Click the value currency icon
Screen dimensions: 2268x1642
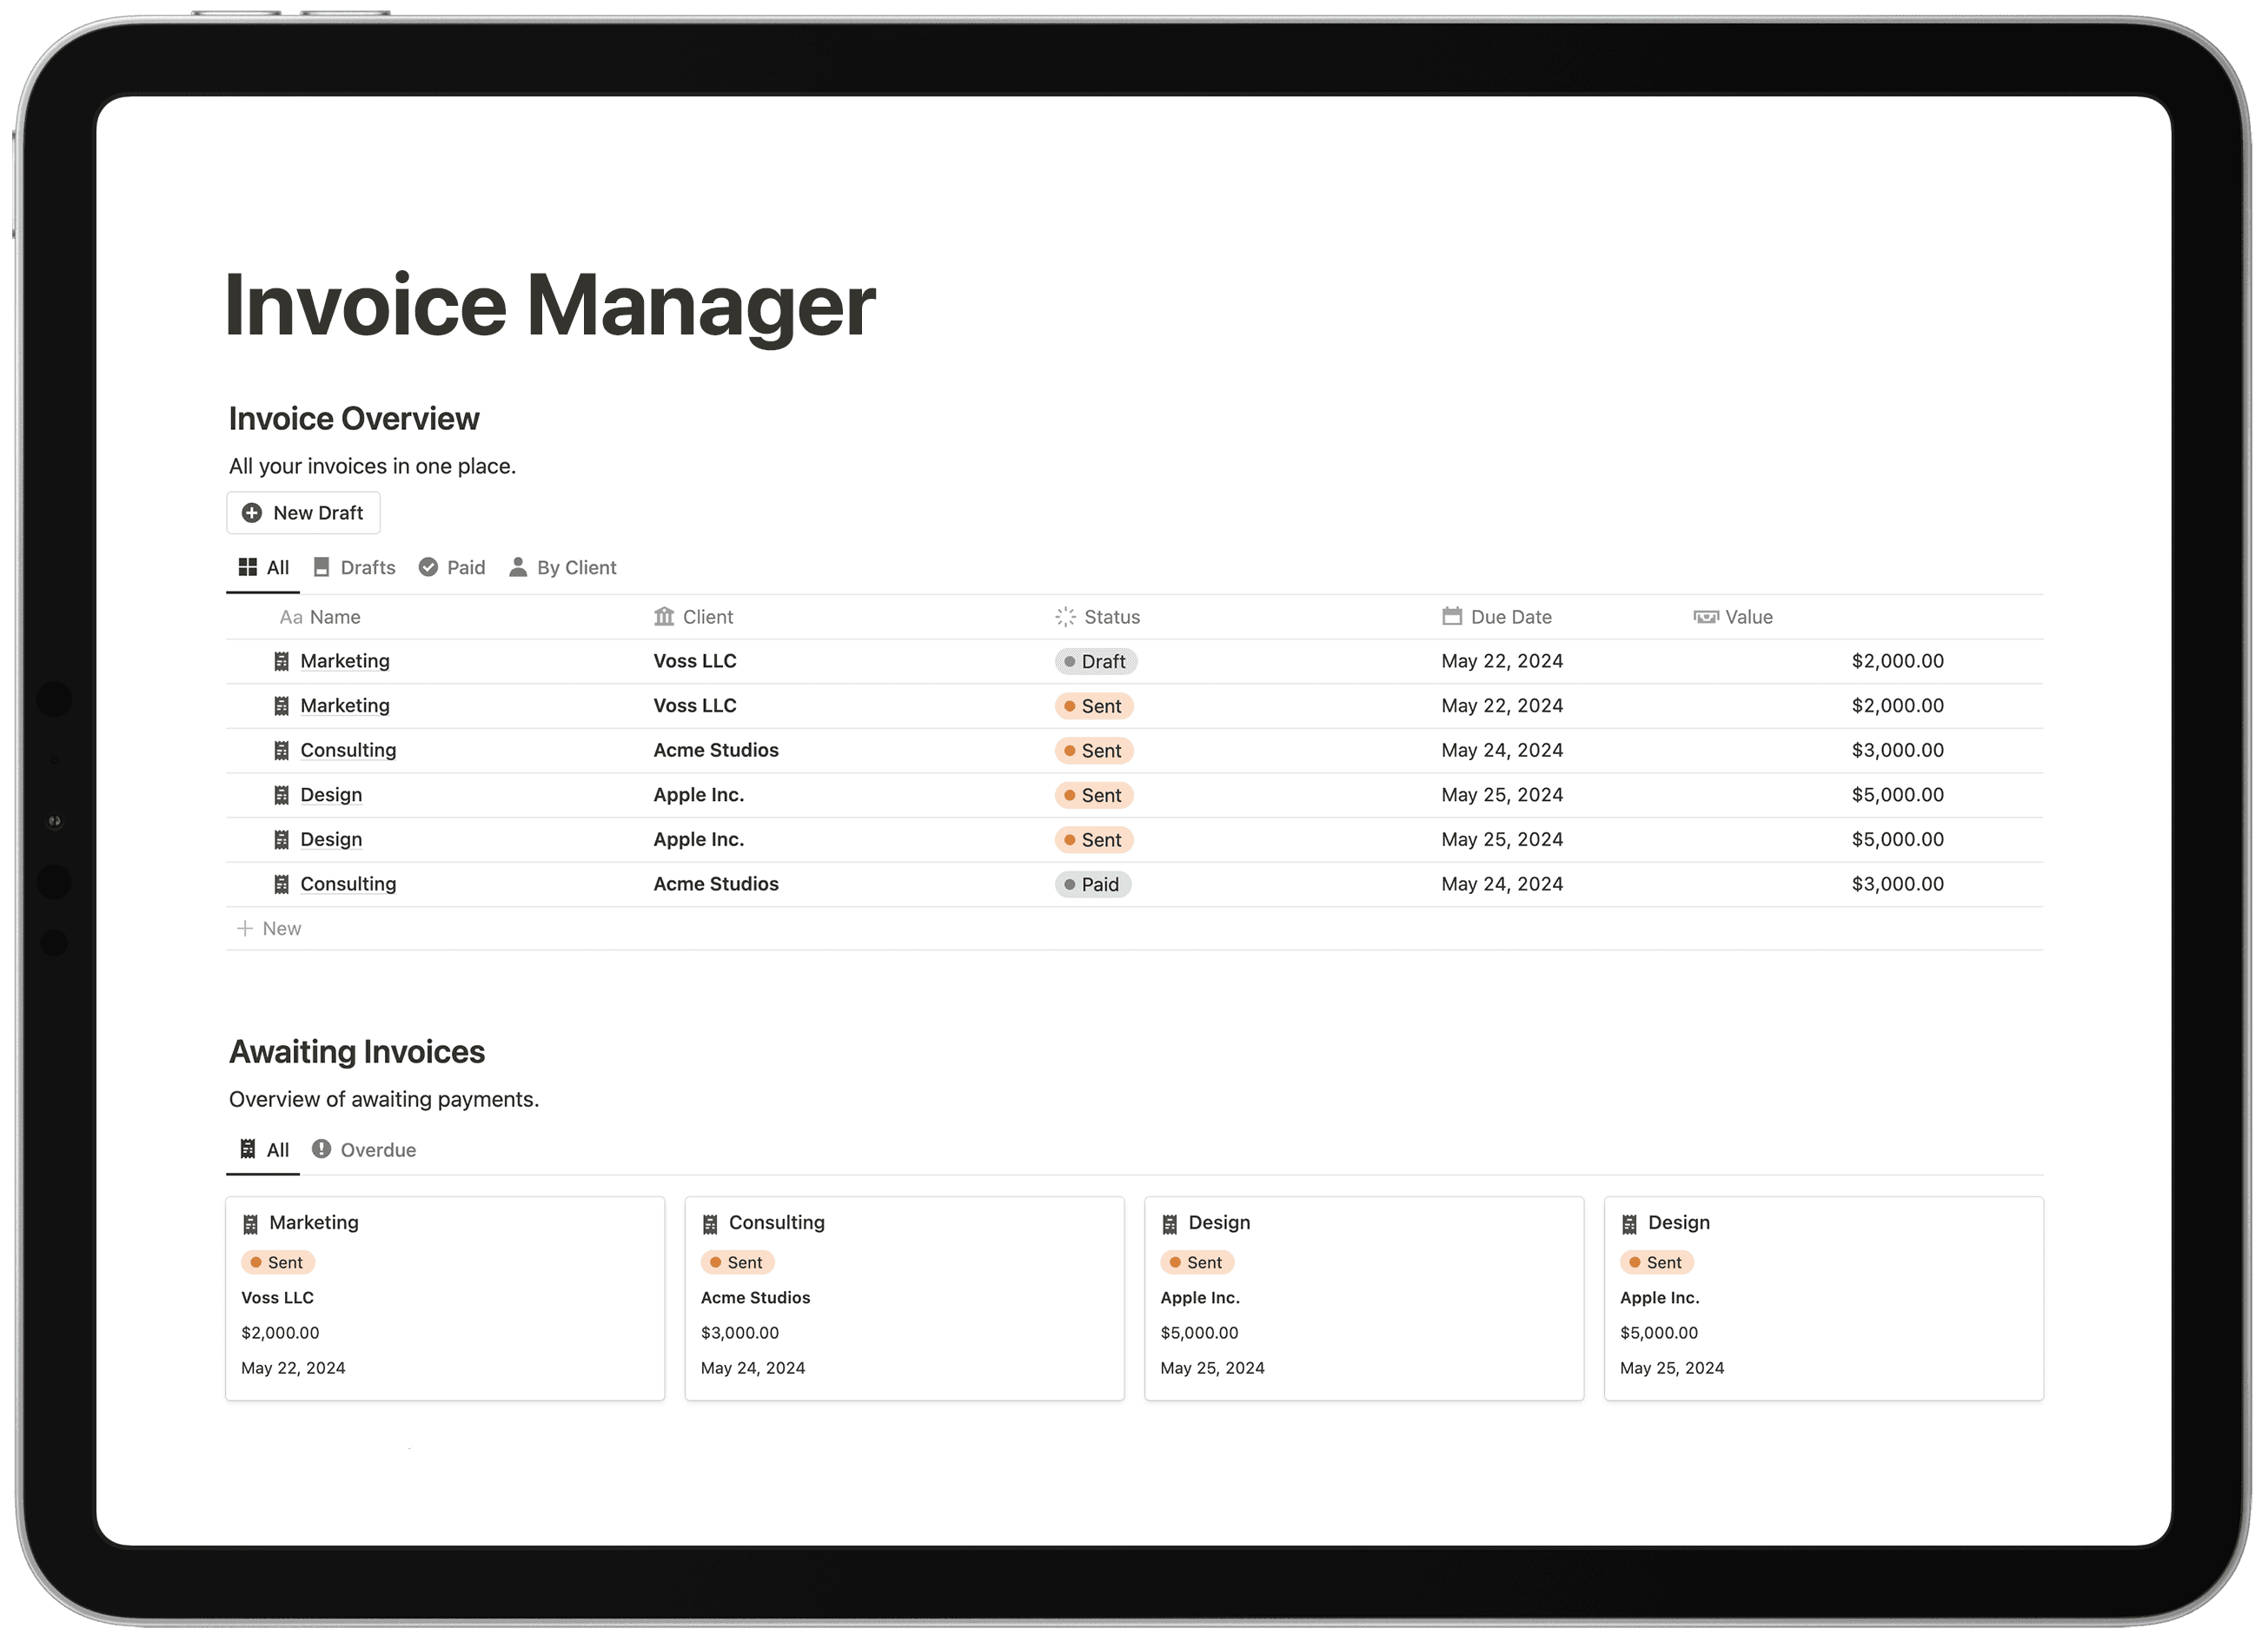[1703, 616]
